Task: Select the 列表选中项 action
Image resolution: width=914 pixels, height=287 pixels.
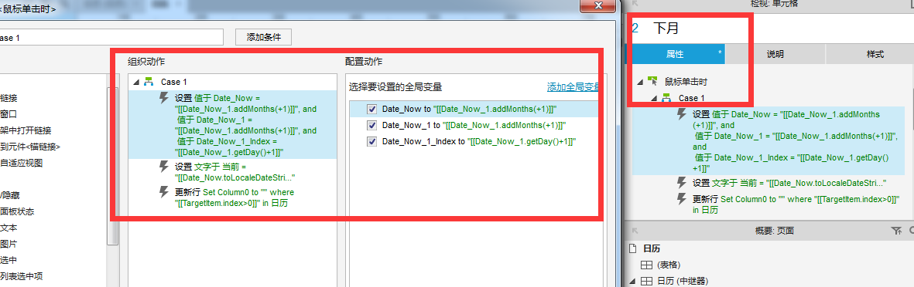Action: (22, 276)
